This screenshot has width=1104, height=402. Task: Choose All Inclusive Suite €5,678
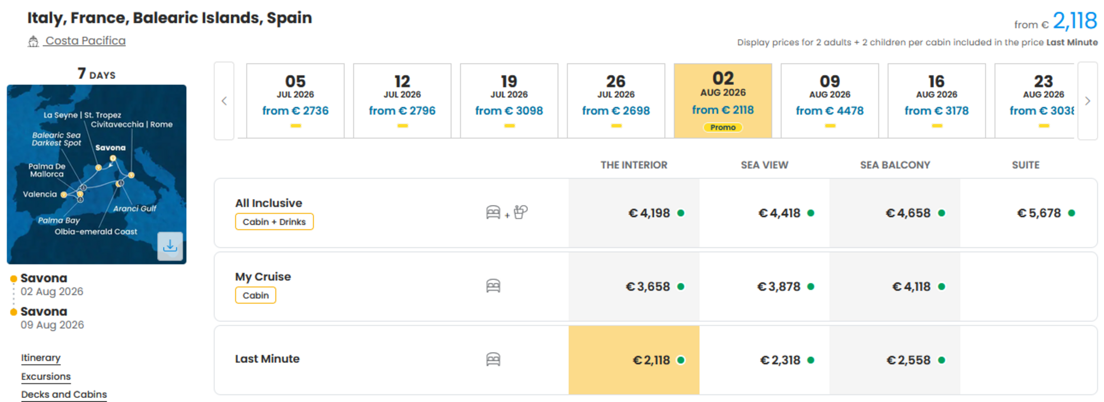coord(1028,213)
